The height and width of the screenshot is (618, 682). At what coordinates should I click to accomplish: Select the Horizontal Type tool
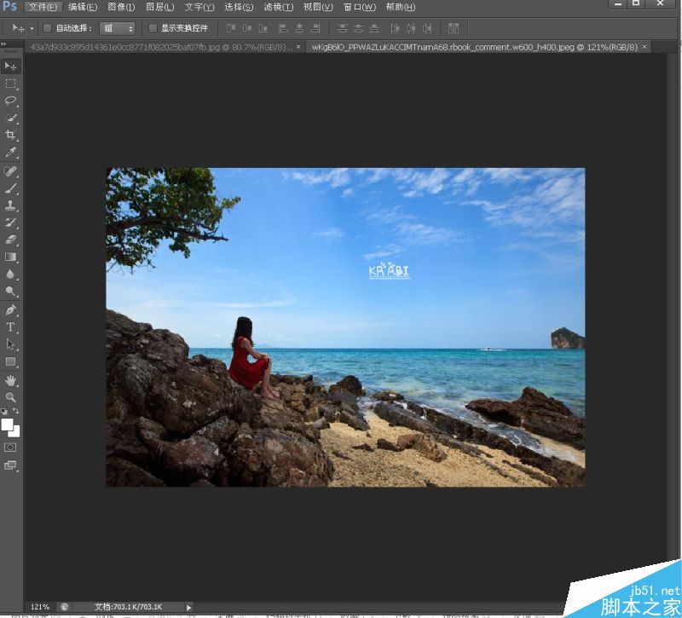(10, 327)
